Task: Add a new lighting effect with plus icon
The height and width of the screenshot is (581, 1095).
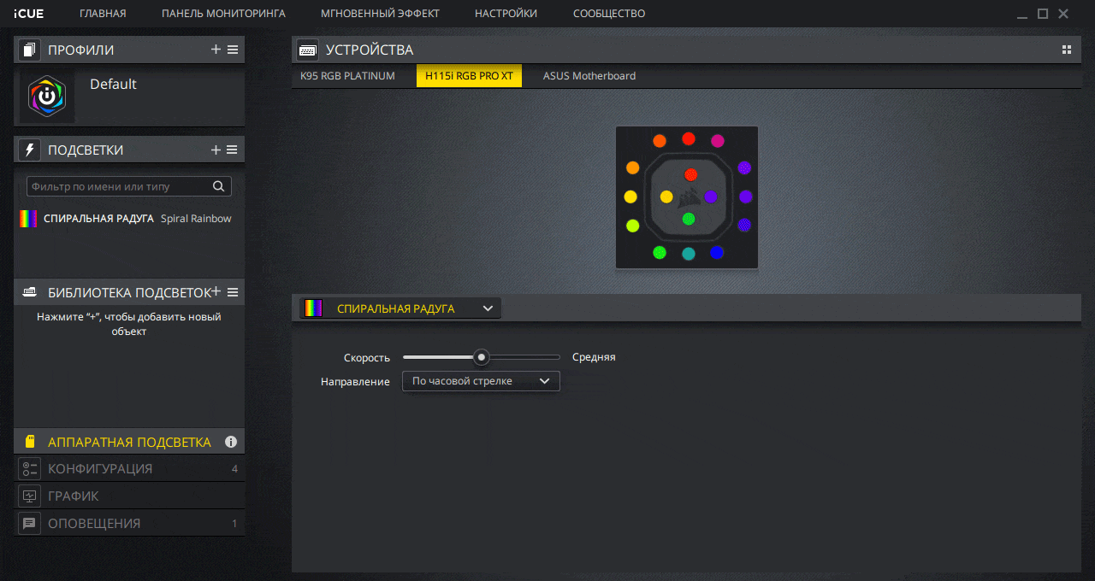Action: click(x=216, y=150)
